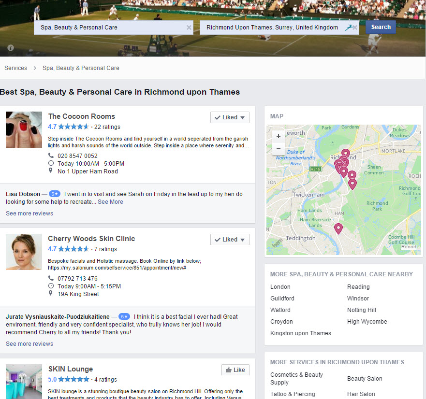Navigate to the Services breadcrumb

coord(15,68)
